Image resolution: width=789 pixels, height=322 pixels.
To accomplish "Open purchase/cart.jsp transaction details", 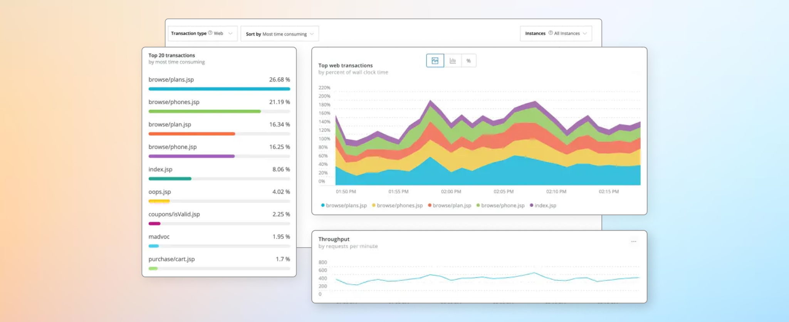I will pyautogui.click(x=171, y=259).
